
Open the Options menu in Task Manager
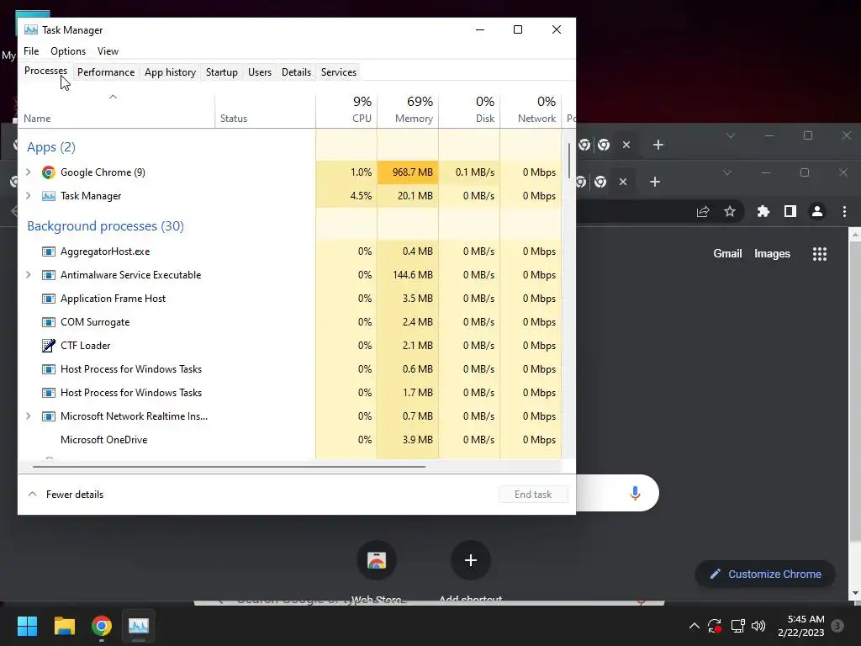pos(68,51)
